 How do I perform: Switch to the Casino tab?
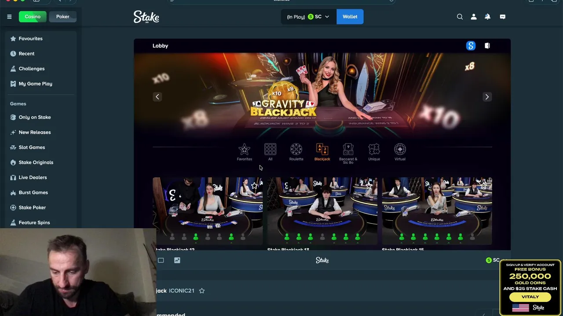(x=33, y=17)
